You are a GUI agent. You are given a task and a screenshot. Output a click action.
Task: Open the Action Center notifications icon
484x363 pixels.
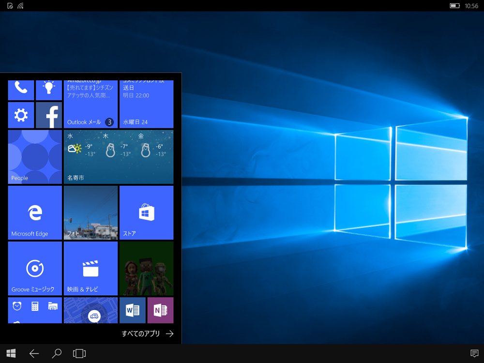(x=474, y=353)
